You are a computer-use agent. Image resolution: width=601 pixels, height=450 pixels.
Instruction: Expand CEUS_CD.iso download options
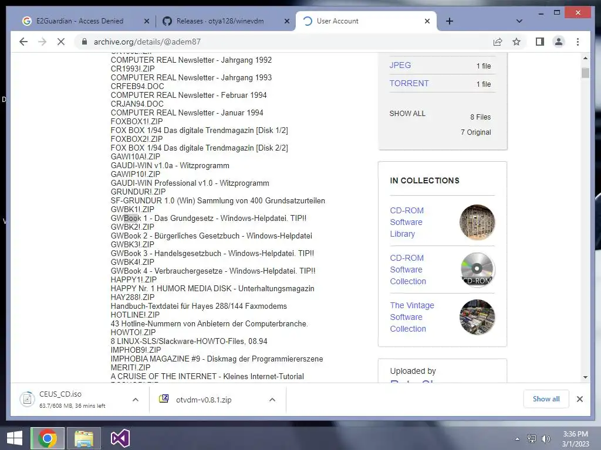(x=136, y=400)
